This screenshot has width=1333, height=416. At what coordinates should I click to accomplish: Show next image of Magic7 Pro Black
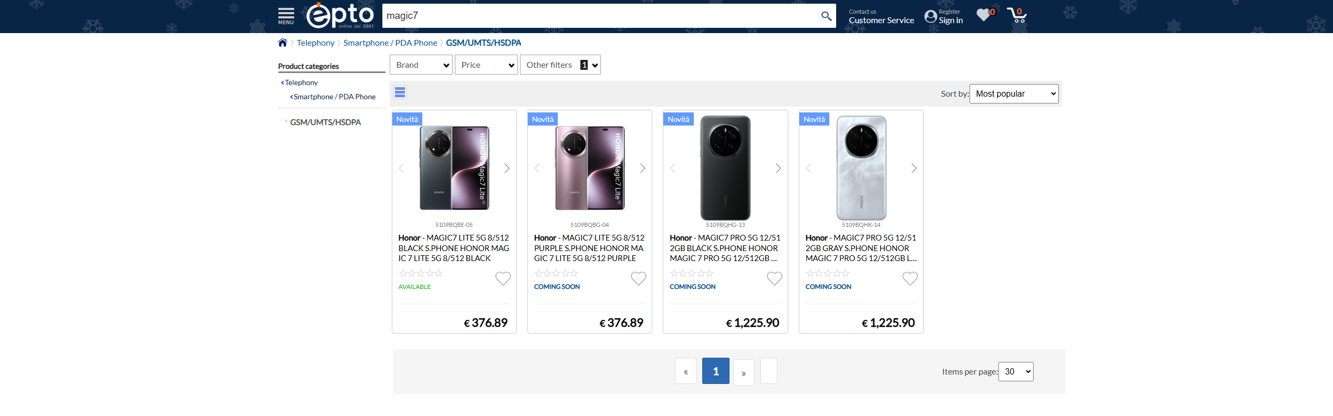point(778,168)
